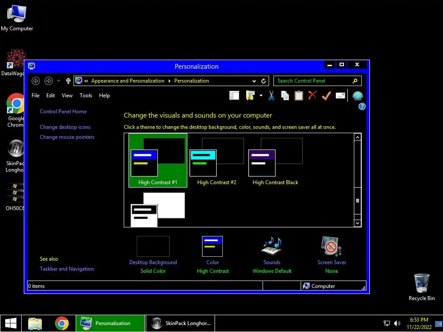Open the network tray icon
The width and height of the screenshot is (443, 332).
tap(386, 323)
